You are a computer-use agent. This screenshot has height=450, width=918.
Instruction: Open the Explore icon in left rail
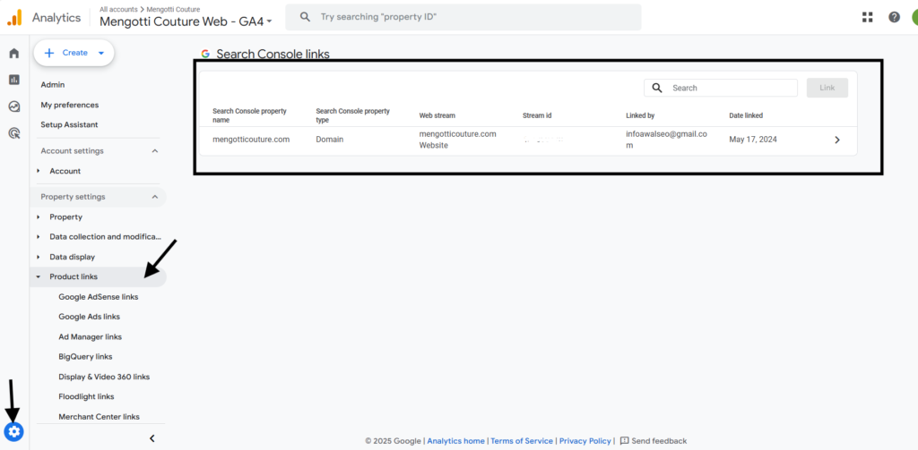(14, 106)
